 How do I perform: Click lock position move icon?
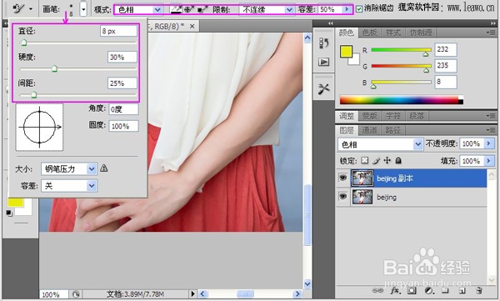(387, 161)
